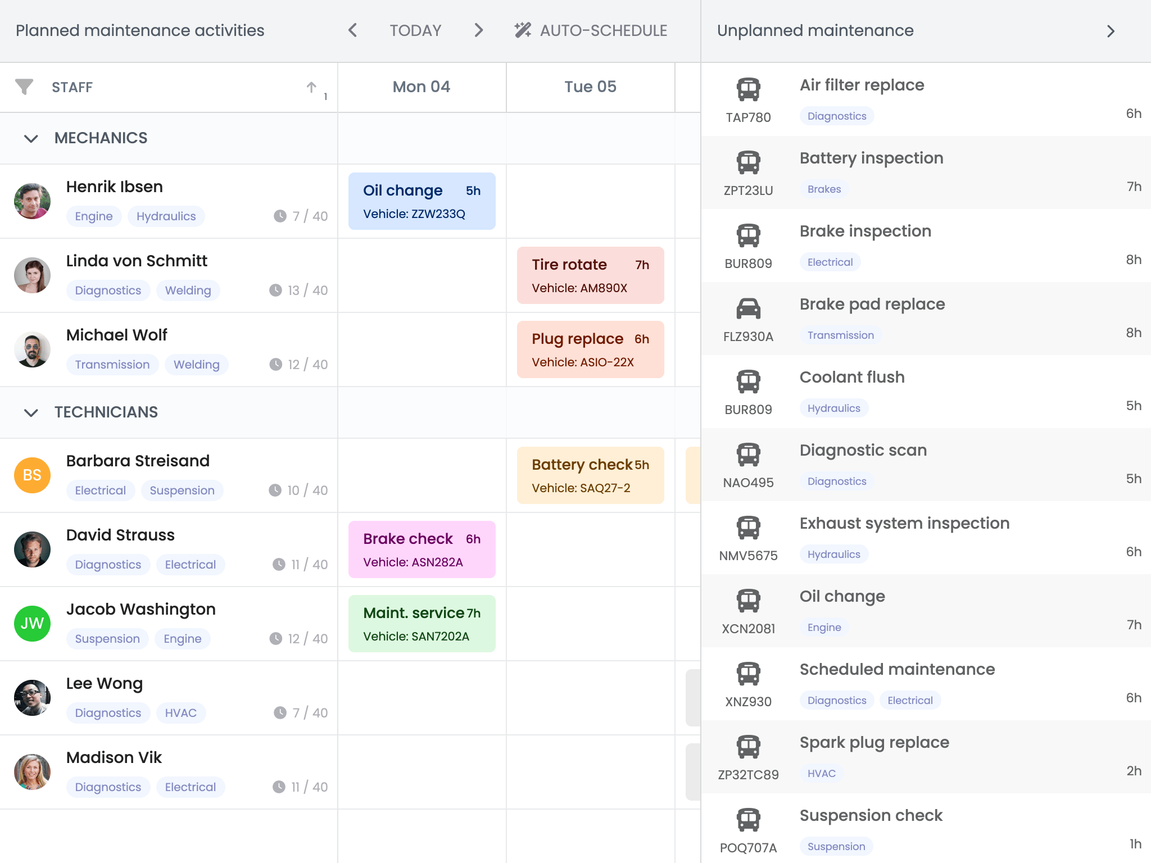This screenshot has height=863, width=1151.
Task: Click the auto-schedule magic wand icon
Action: pos(523,30)
